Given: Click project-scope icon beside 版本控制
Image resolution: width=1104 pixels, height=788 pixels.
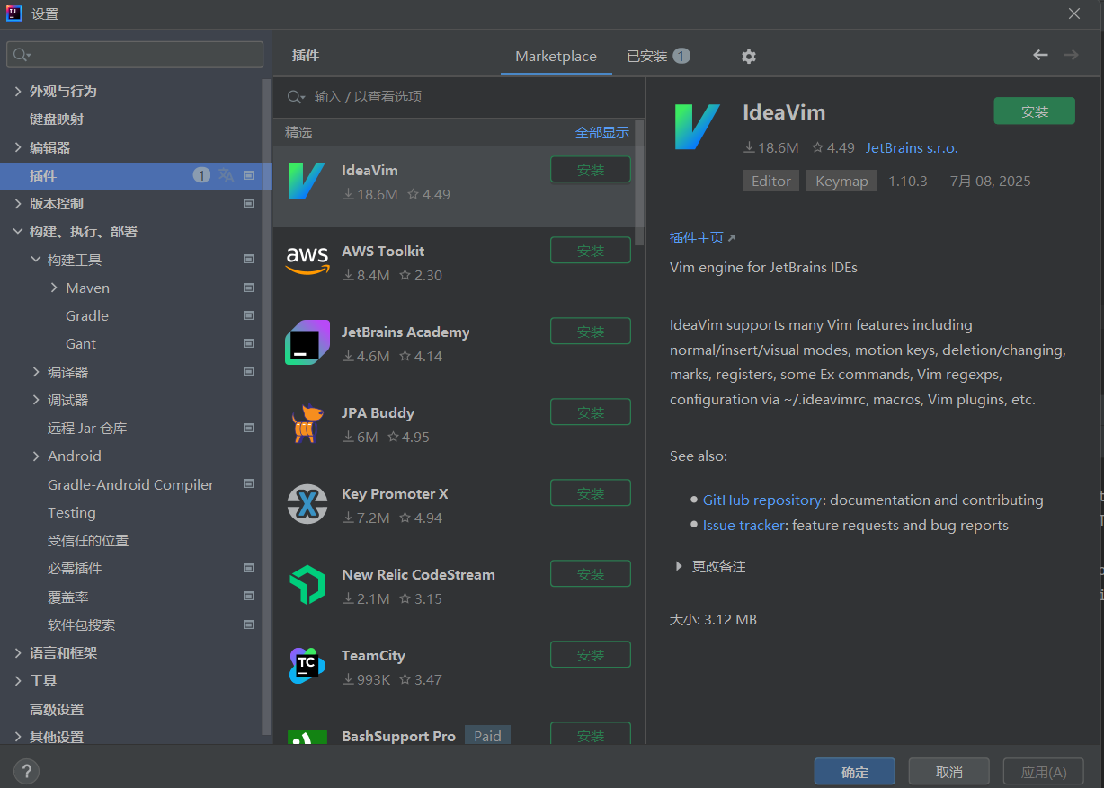Looking at the screenshot, I should (249, 203).
